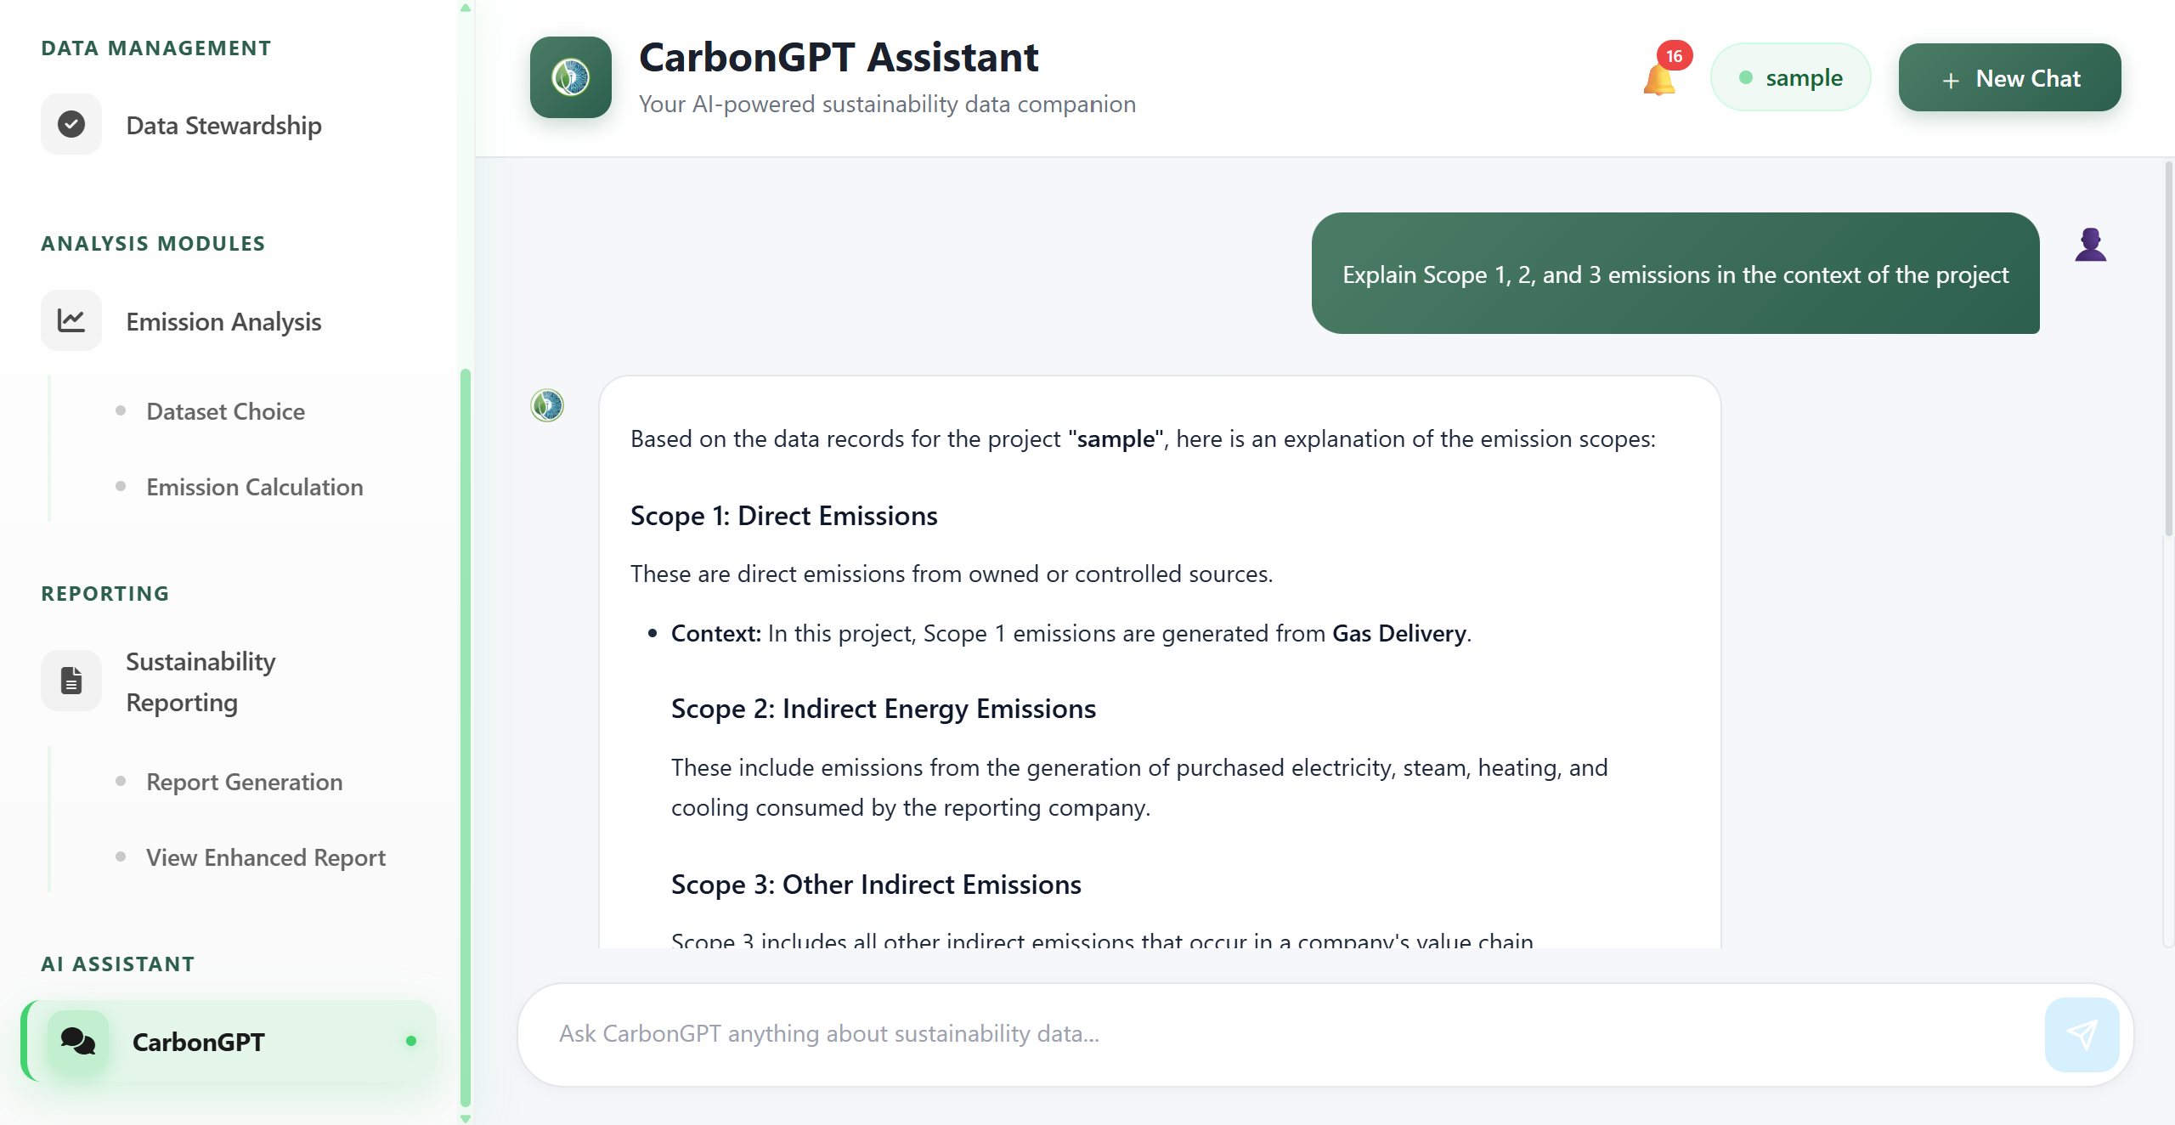This screenshot has height=1125, width=2175.
Task: Select Emission Calculation in sidebar
Action: point(254,488)
